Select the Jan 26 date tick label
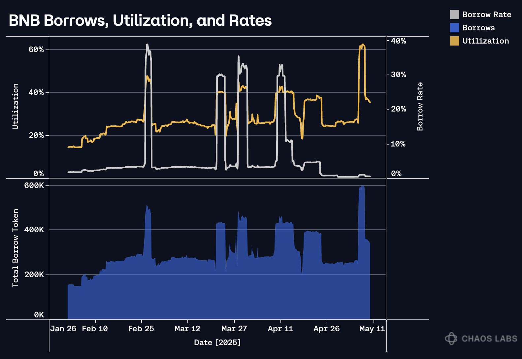This screenshot has width=522, height=359. 63,329
